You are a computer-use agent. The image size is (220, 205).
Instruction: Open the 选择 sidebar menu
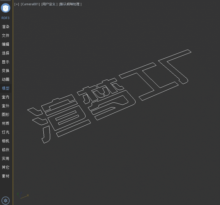pyautogui.click(x=6, y=53)
